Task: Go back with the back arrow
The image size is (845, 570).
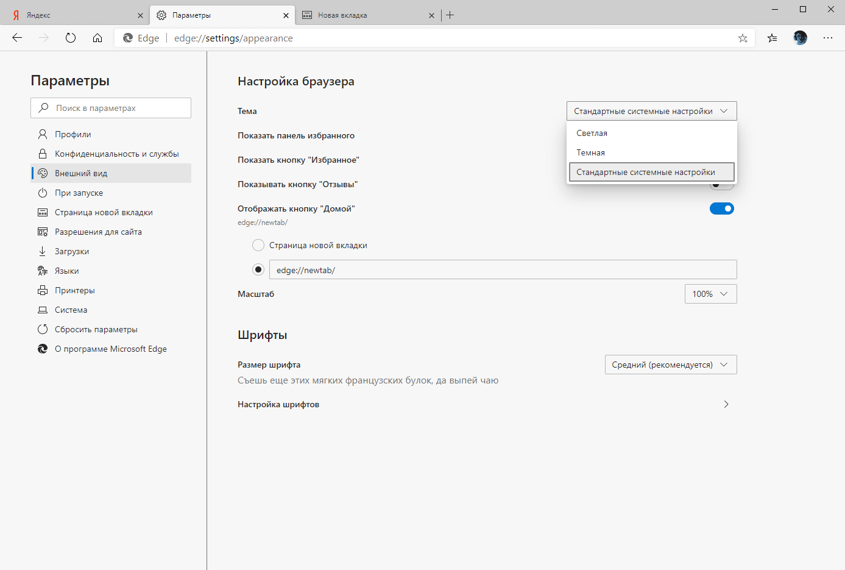Action: coord(17,38)
